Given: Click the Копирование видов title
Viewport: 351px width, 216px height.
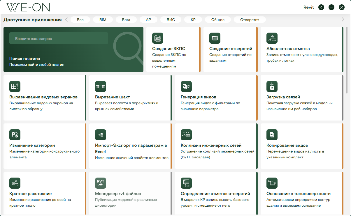Looking at the screenshot, I should click(x=287, y=145).
